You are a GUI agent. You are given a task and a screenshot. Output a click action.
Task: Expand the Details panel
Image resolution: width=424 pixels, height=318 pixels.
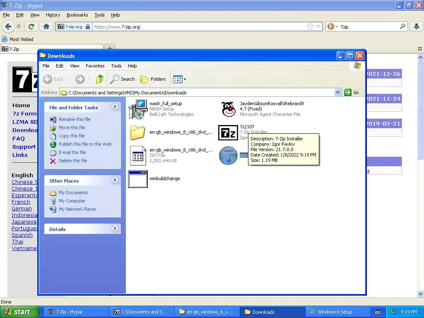point(115,229)
